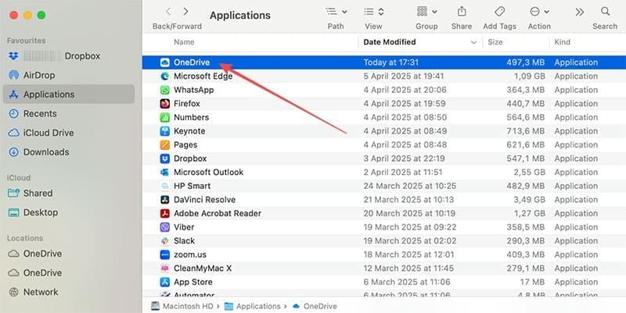Click Macintosh HD in path bar
Viewport: 626px width, 313px height.
pyautogui.click(x=184, y=307)
